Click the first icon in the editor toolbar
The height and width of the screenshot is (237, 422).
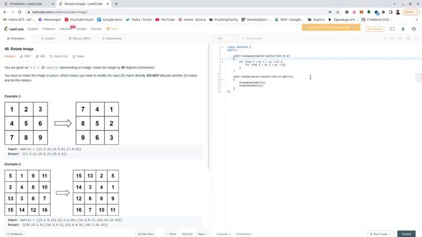click(385, 38)
